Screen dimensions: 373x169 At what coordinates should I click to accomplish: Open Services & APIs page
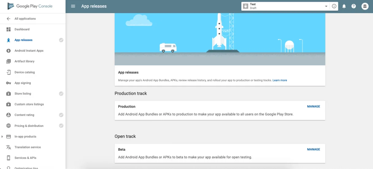coord(25,158)
